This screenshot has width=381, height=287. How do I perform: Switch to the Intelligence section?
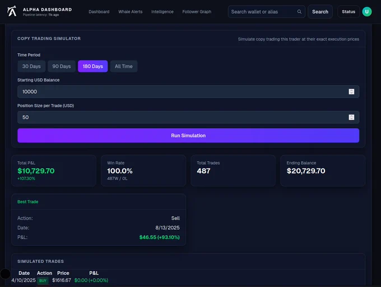pos(162,12)
